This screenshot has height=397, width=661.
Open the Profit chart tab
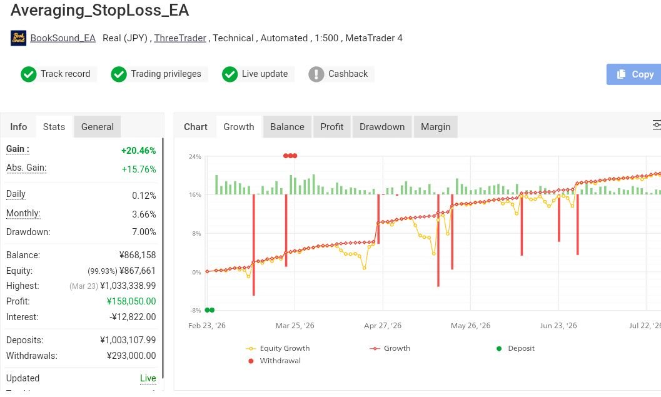tap(332, 127)
